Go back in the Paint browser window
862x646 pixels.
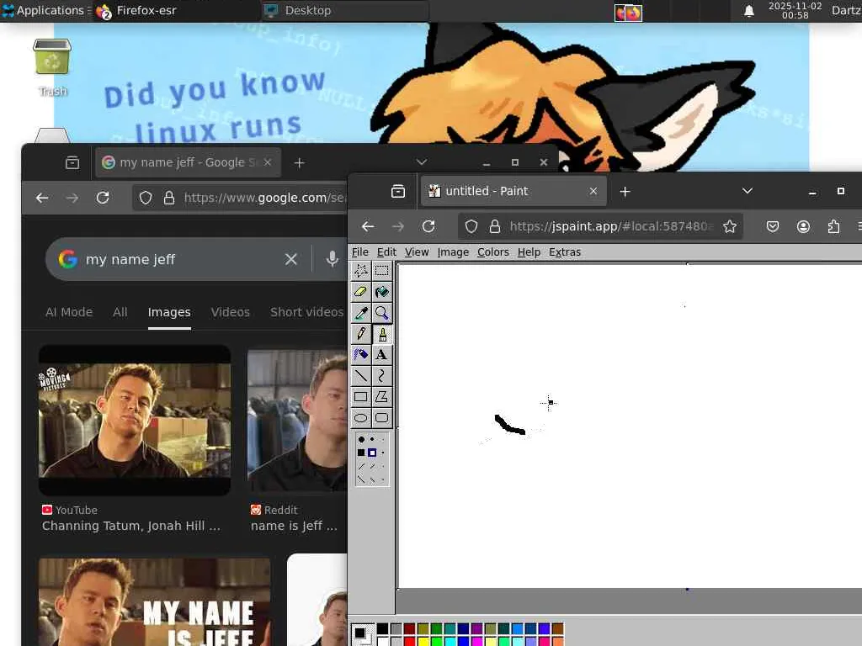point(368,226)
